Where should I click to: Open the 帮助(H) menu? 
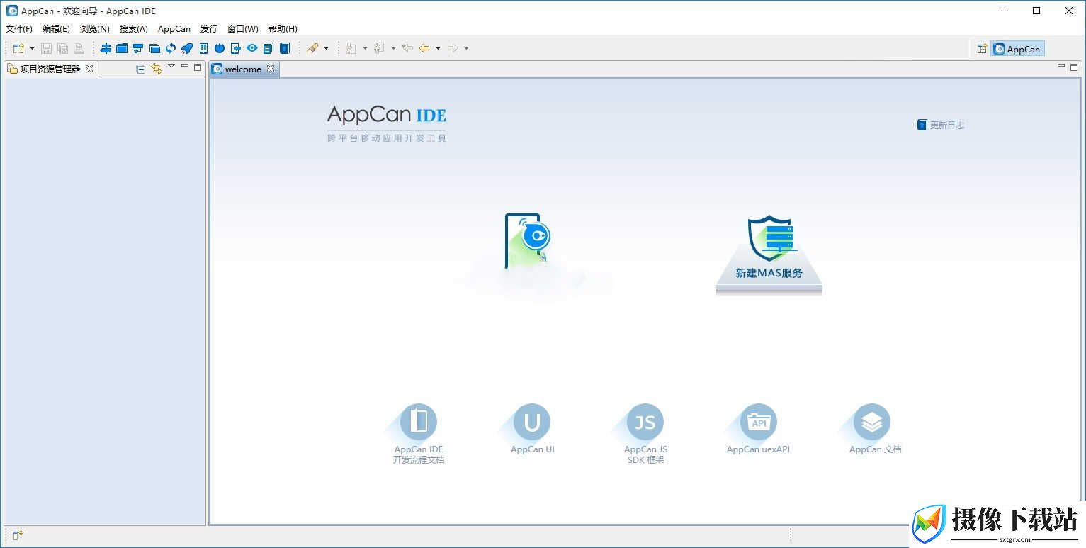(x=283, y=29)
